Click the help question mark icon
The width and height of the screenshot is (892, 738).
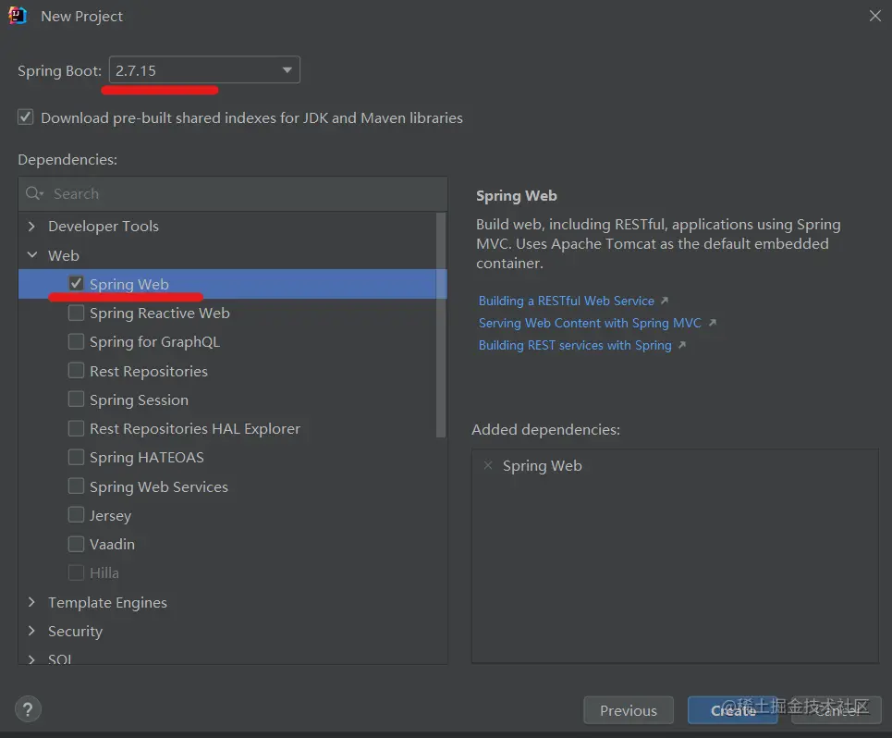coord(28,709)
